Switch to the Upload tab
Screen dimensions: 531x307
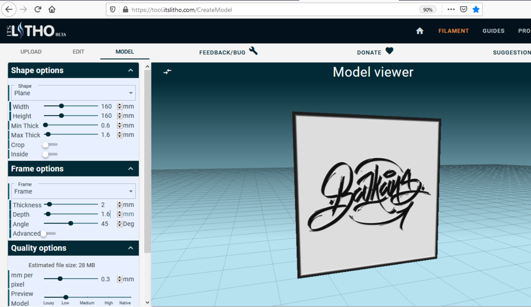tap(31, 52)
